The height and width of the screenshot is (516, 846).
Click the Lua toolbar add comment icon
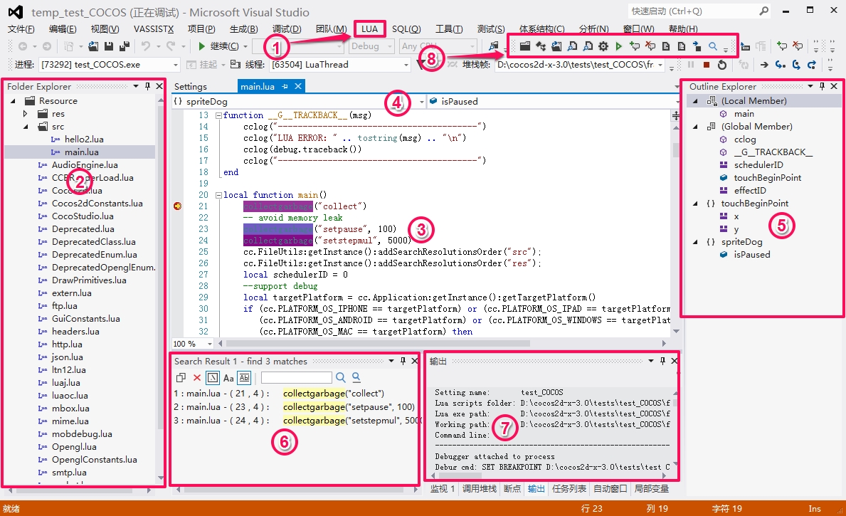[635, 46]
